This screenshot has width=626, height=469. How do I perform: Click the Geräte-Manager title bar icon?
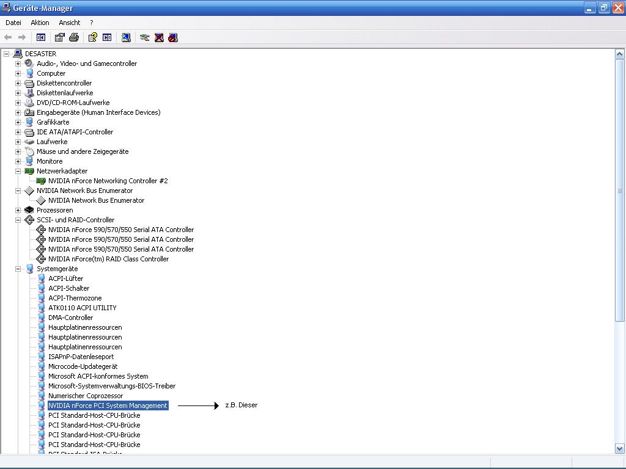coord(6,7)
